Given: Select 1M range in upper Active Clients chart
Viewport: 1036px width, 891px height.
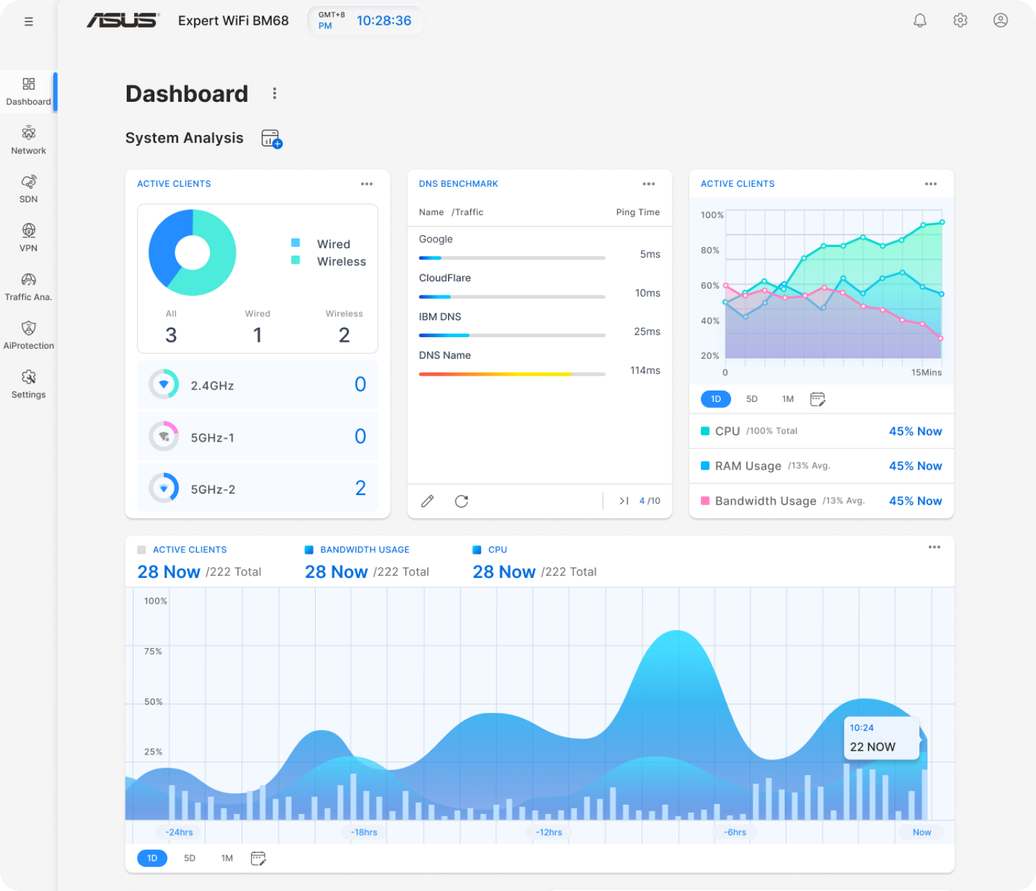Looking at the screenshot, I should pos(787,399).
